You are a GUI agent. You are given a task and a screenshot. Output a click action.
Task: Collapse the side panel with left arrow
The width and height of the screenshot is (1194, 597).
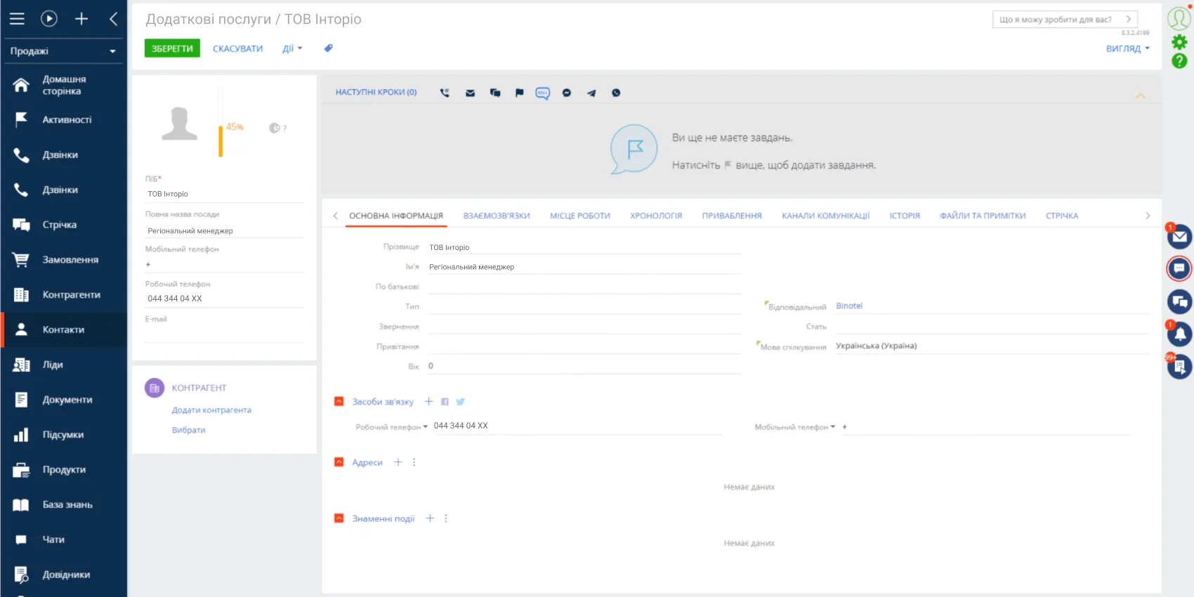coord(113,19)
